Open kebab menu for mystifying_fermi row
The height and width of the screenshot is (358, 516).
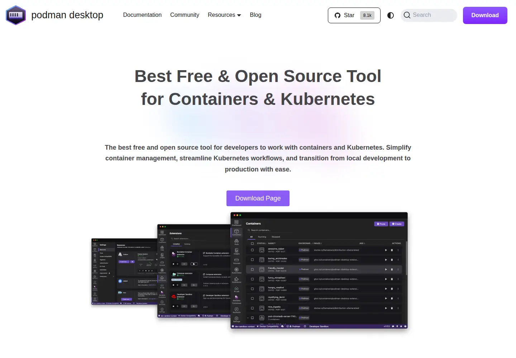398,298
